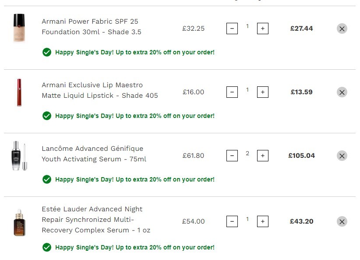The width and height of the screenshot is (360, 260).
Task: Click the Lancôme serum bottle thumbnail
Action: tap(19, 156)
